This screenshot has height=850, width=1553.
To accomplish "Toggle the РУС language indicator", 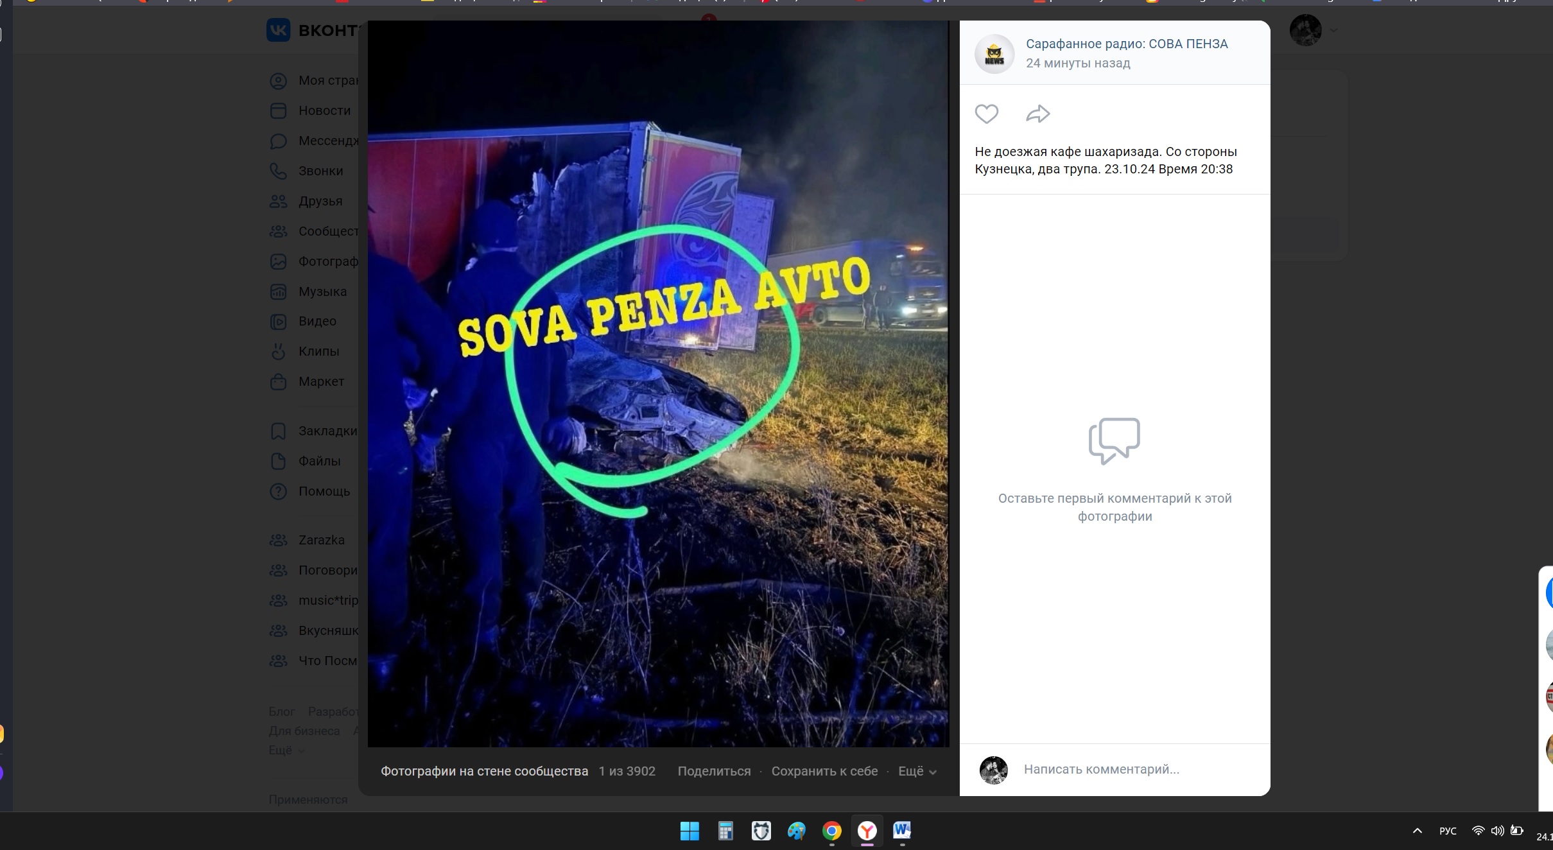I will [1448, 830].
